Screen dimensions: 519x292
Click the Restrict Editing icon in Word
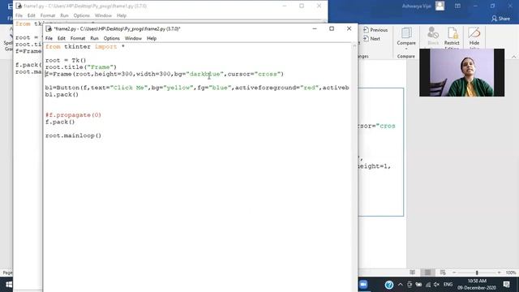click(452, 36)
